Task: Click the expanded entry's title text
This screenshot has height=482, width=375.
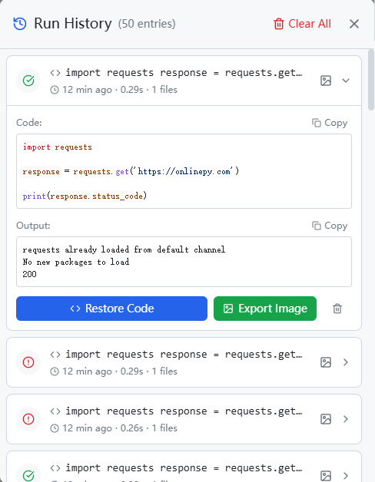Action: tap(184, 73)
